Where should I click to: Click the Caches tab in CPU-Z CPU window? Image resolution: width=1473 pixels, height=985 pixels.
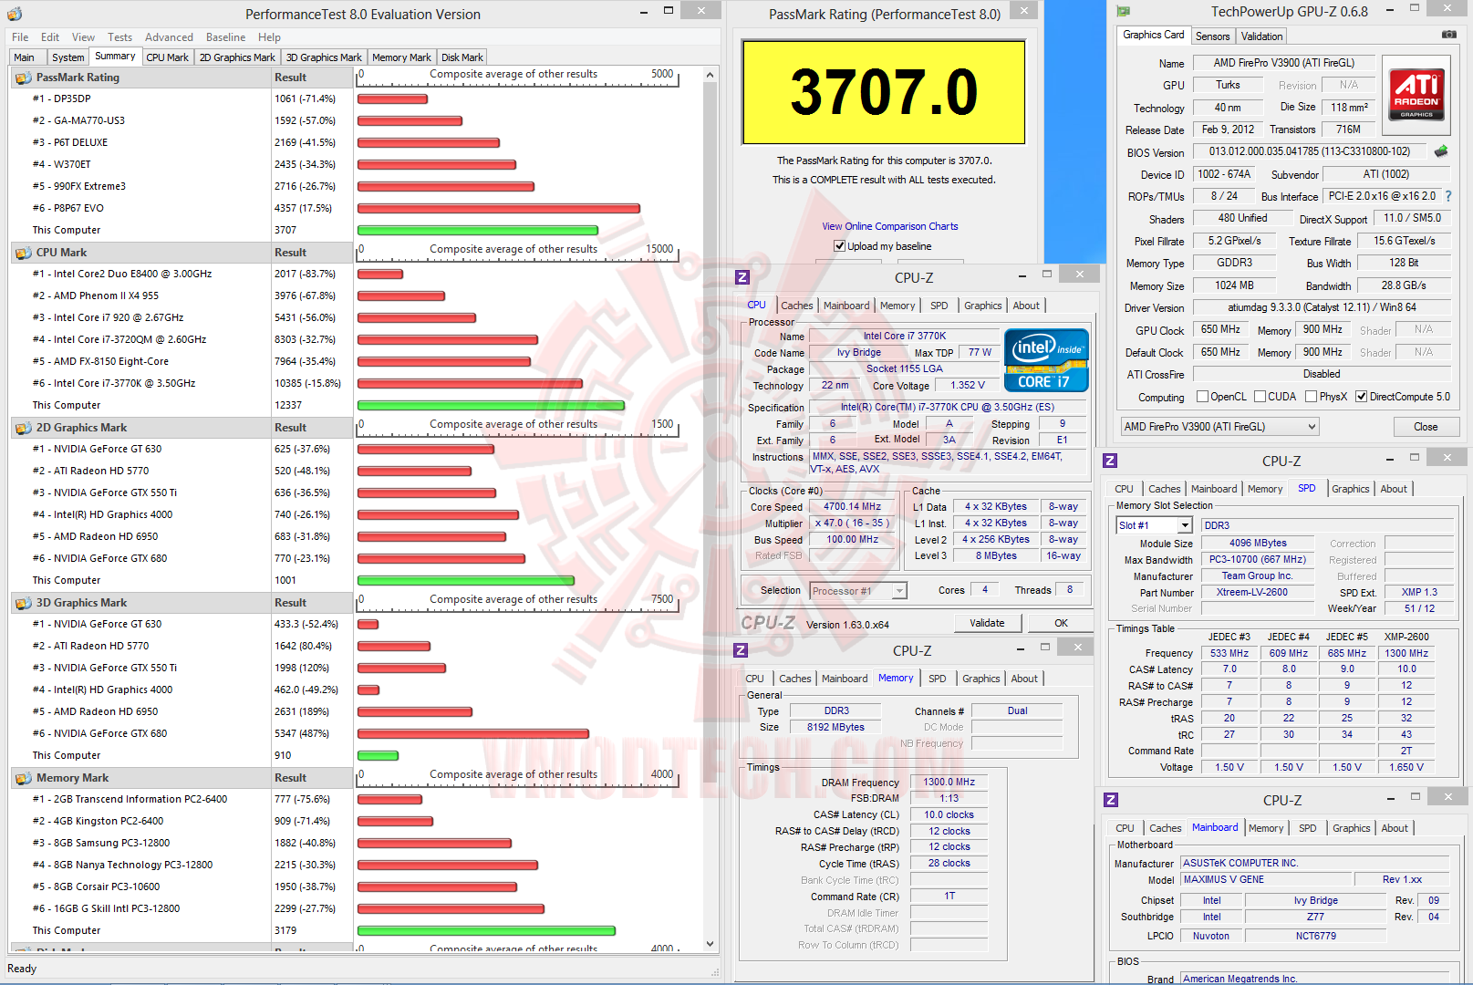(797, 306)
